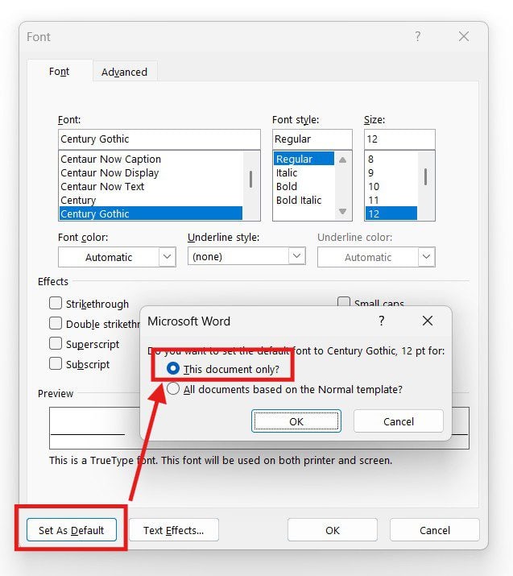Select Centaur Now Display font
The width and height of the screenshot is (513, 576).
tap(151, 172)
